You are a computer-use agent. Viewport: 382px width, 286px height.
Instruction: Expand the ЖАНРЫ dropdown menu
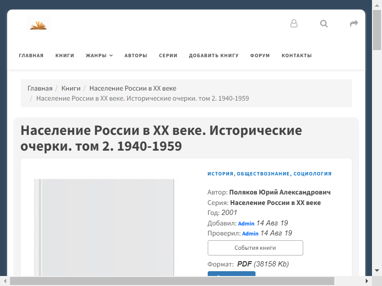point(99,55)
